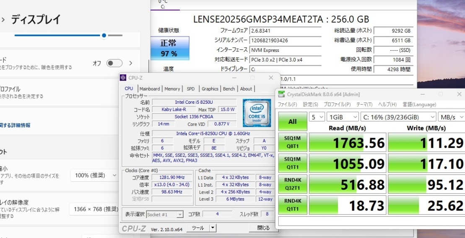Screen dimensions: 465x238
Task: Open the 100% (推奨) scale dropdown
Action: [x=95, y=175]
